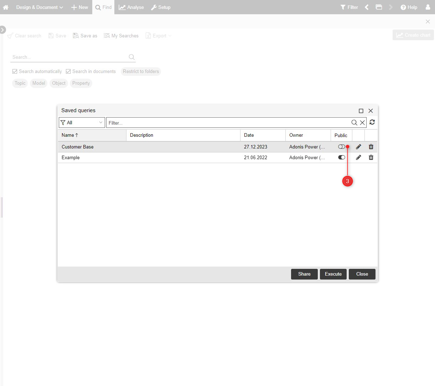The image size is (435, 386).
Task: Click the search icon in filter field
Action: tap(354, 122)
